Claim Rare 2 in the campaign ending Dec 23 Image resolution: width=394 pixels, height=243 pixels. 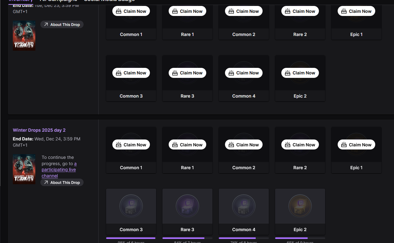pyautogui.click(x=300, y=11)
